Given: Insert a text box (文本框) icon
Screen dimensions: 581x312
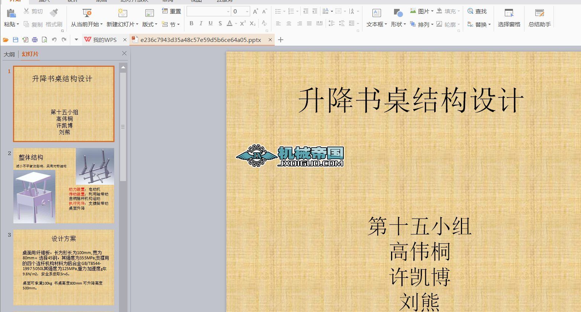Looking at the screenshot, I should (376, 13).
